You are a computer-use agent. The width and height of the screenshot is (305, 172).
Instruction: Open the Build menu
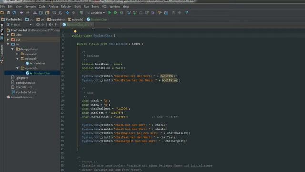(78, 6)
